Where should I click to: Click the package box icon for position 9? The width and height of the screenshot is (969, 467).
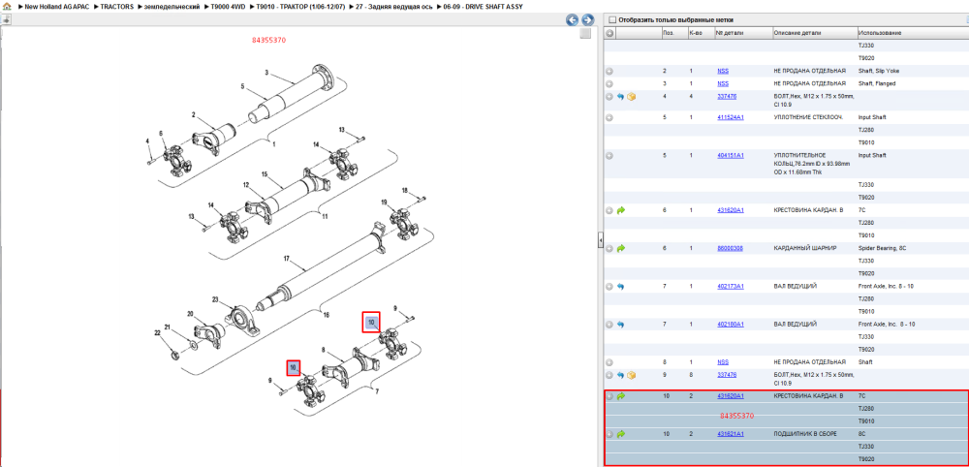631,375
